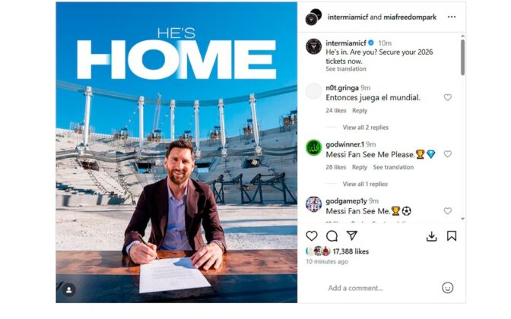
Task: Open the emoji picker smiley icon
Action: click(x=447, y=288)
